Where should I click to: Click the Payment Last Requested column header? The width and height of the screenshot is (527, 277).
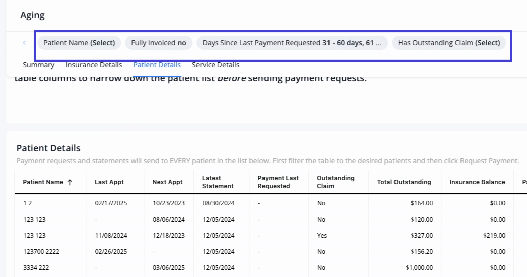pos(278,182)
